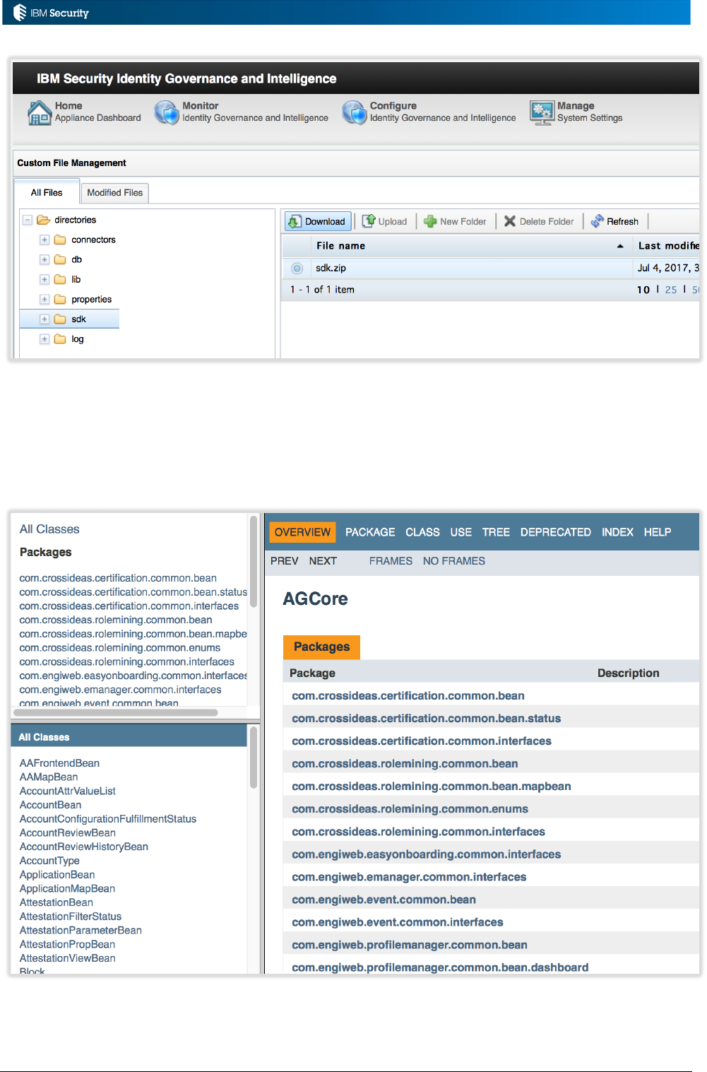Click the All Classes link at top
This screenshot has width=707, height=1072.
tap(49, 529)
